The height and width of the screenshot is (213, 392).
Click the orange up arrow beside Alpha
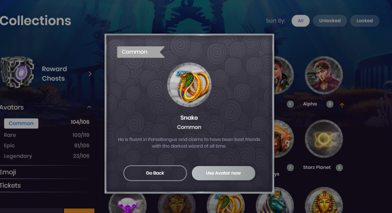(x=342, y=106)
